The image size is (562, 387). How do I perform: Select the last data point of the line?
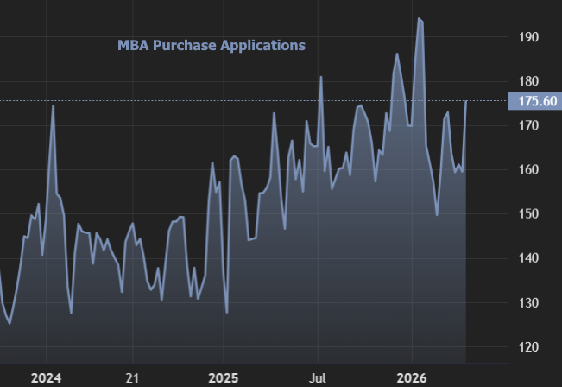[x=466, y=101]
